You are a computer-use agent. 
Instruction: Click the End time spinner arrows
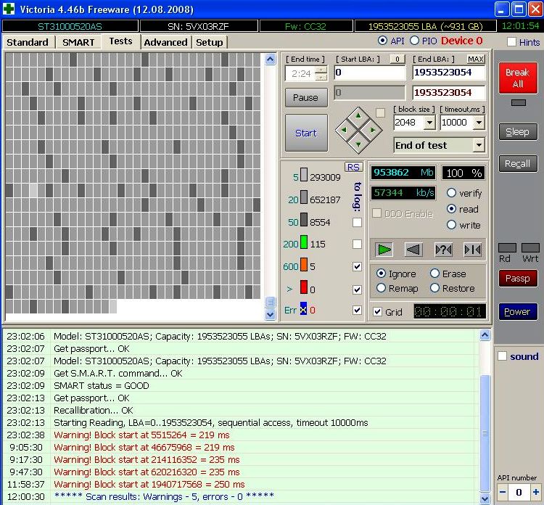321,73
